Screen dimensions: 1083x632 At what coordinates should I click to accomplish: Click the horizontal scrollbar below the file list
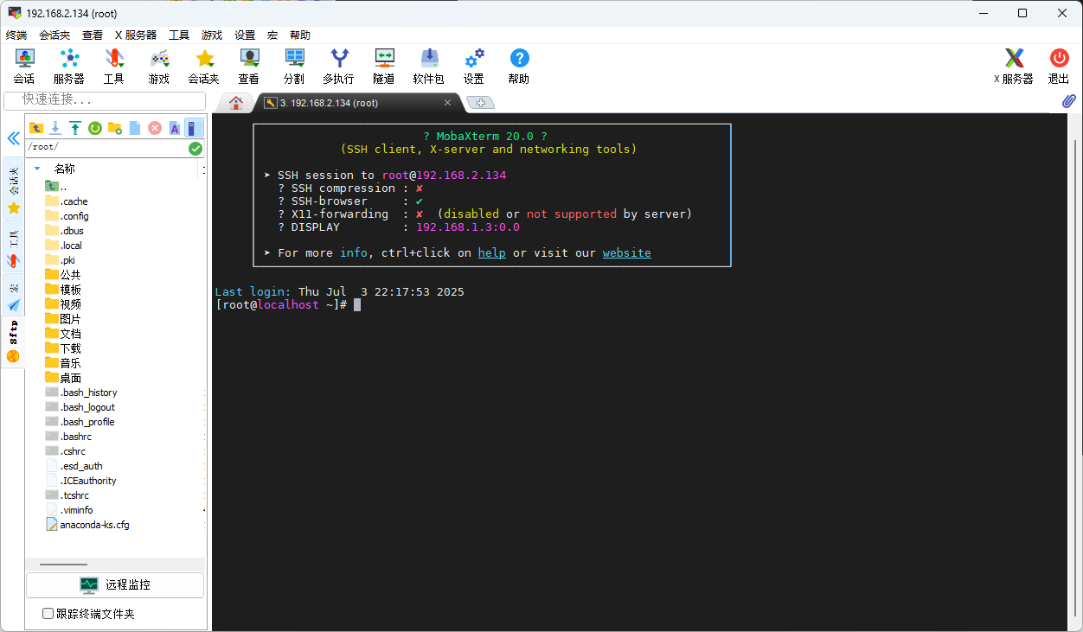[63, 565]
